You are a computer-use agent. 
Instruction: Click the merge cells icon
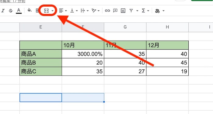coord(46,11)
